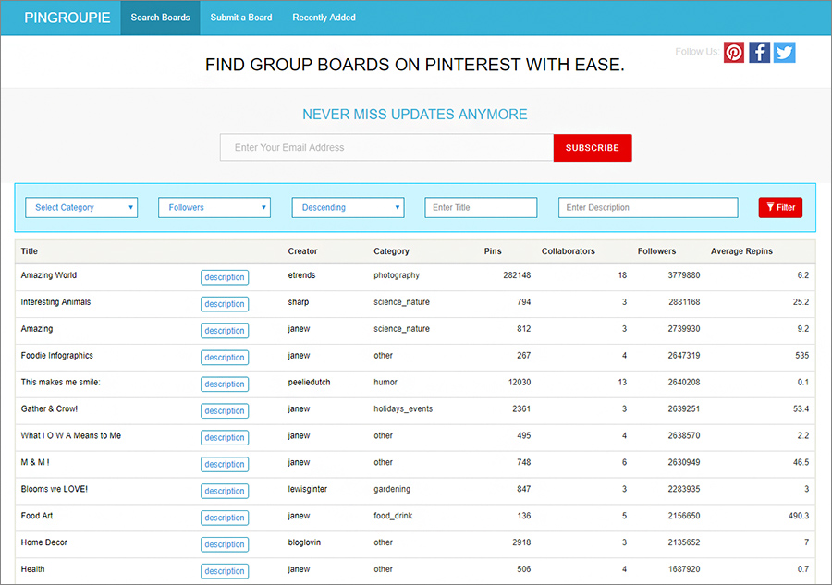Select the Foodie Infographics title
This screenshot has width=832, height=585.
point(56,356)
